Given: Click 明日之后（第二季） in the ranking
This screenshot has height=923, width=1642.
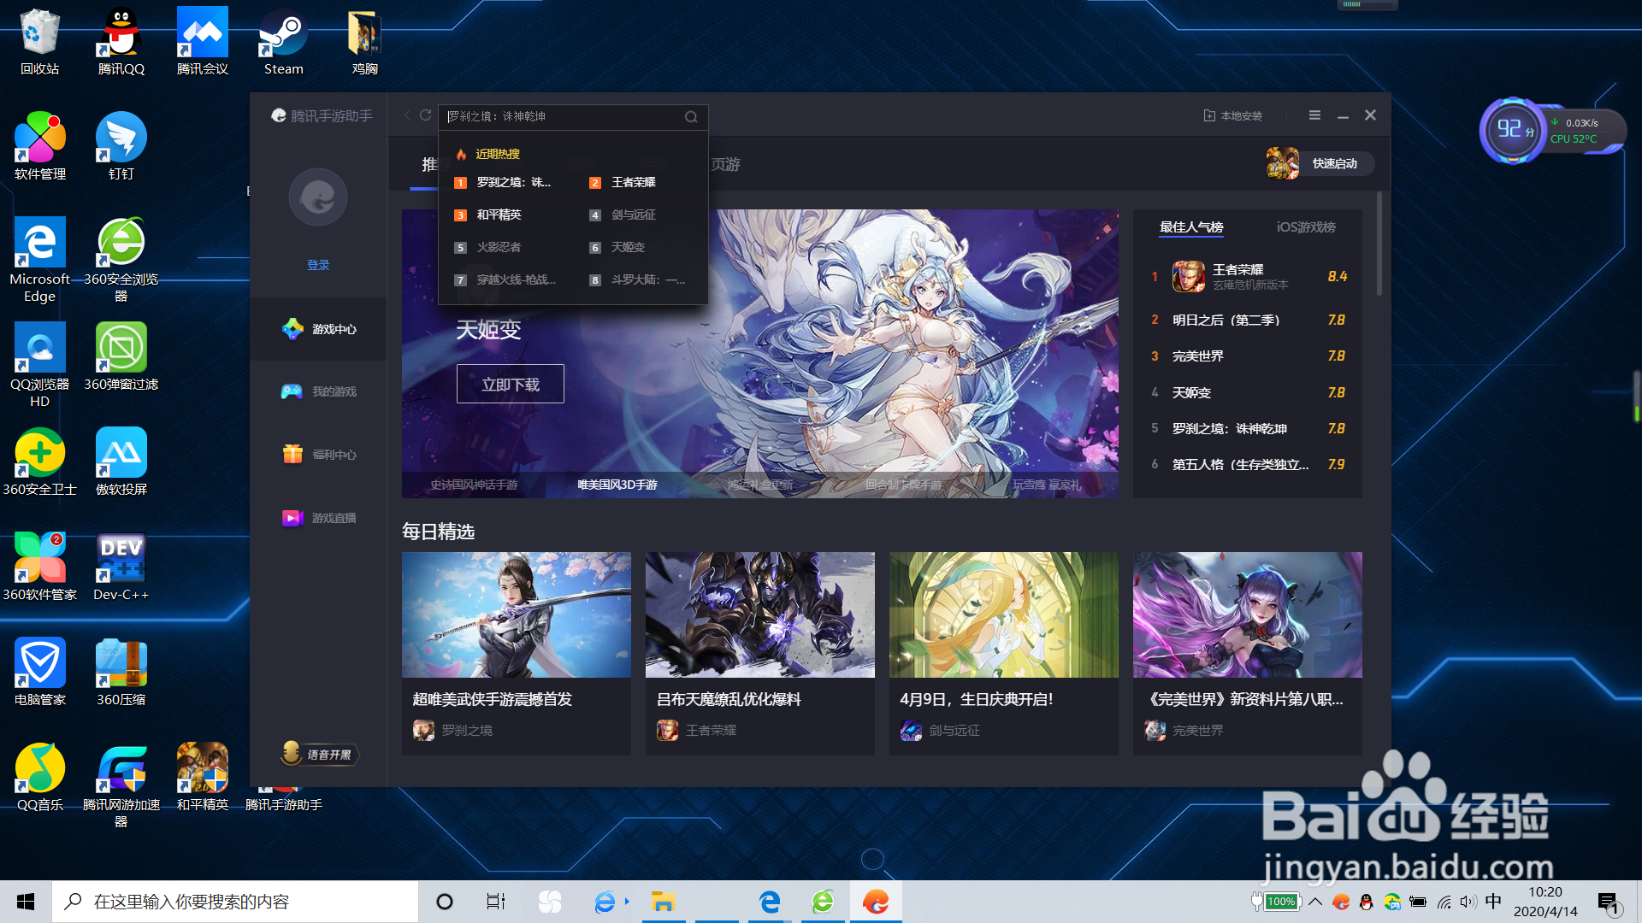Looking at the screenshot, I should [1249, 320].
